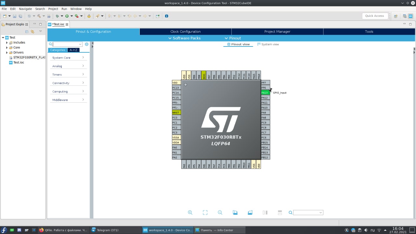The image size is (416, 234).
Task: Open the Software Packs dropdown
Action: [x=184, y=38]
